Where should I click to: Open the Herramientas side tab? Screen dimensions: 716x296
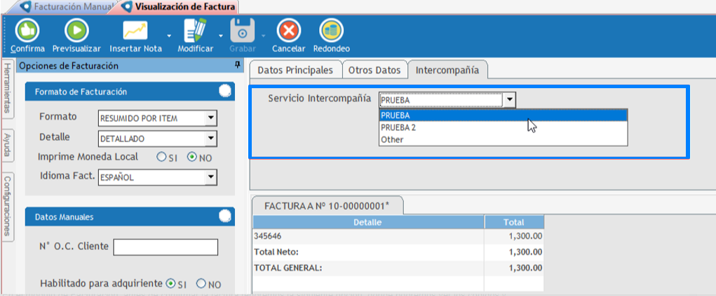pos(8,88)
